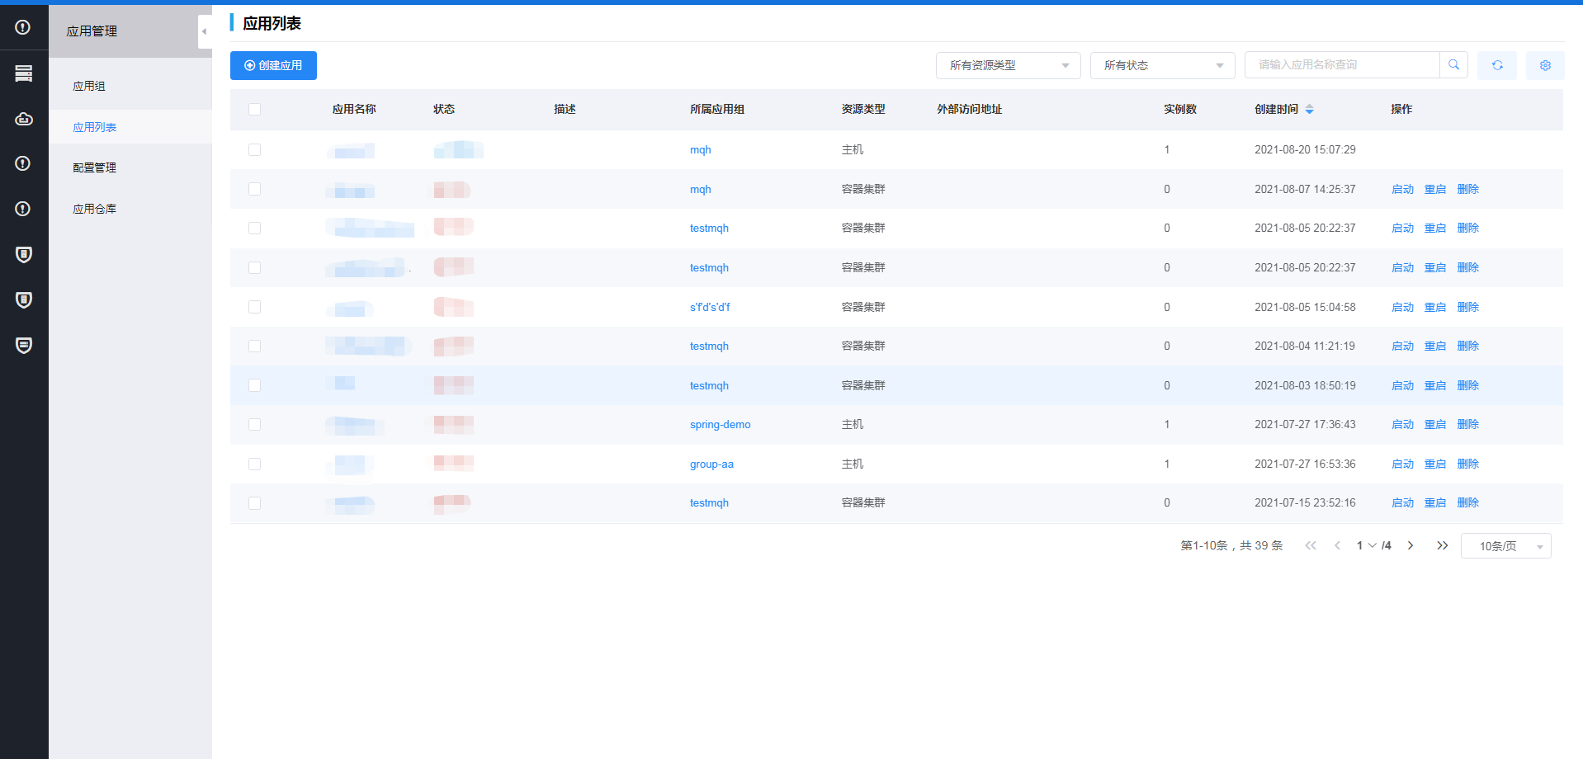Open the 所有状态 filter dropdown
Viewport: 1583px width, 759px height.
pos(1162,65)
